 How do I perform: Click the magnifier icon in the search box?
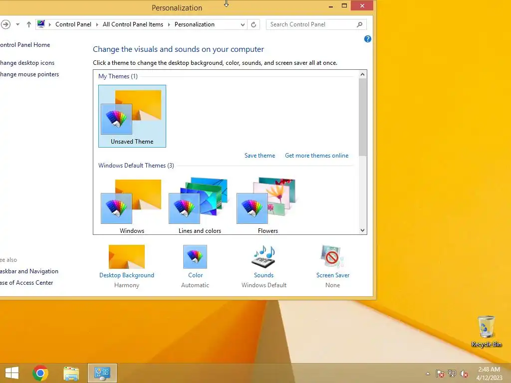click(x=359, y=24)
